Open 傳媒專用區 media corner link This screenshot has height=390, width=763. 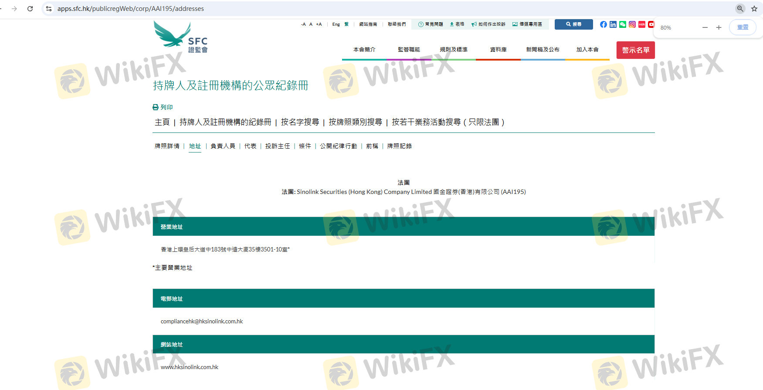click(527, 24)
